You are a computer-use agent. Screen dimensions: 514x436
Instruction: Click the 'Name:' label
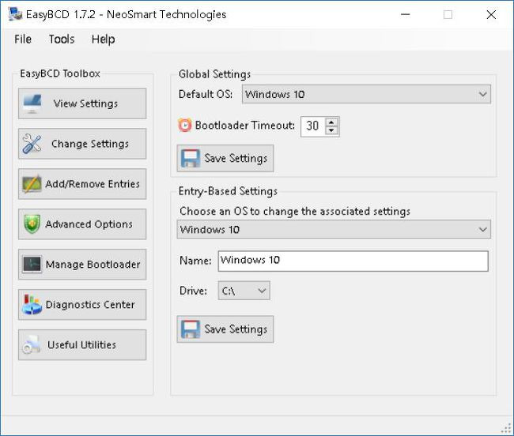coord(195,261)
